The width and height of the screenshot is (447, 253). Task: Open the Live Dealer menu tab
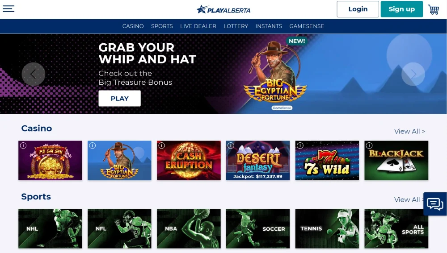[198, 26]
